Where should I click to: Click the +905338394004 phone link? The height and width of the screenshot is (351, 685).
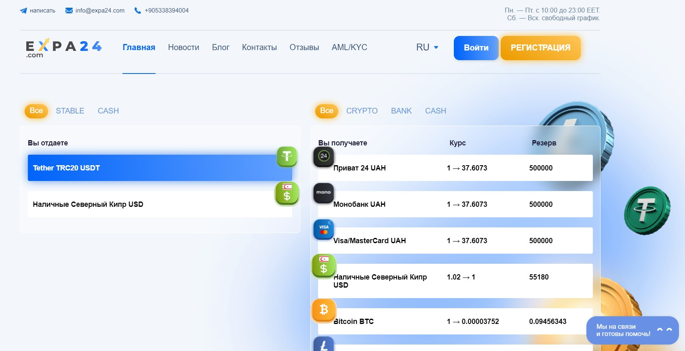(x=167, y=11)
